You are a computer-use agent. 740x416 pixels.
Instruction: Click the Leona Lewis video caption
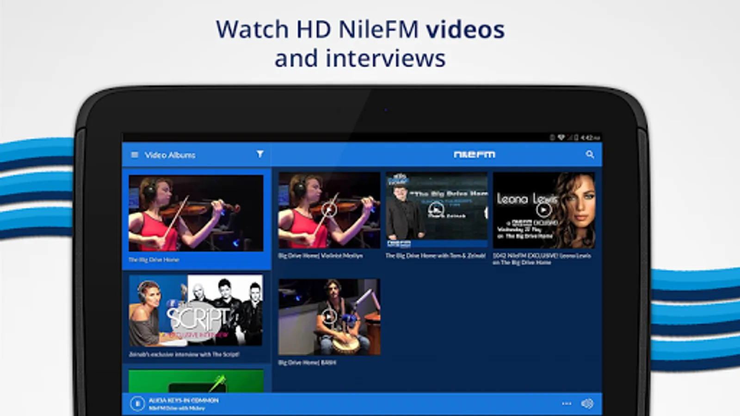click(542, 259)
